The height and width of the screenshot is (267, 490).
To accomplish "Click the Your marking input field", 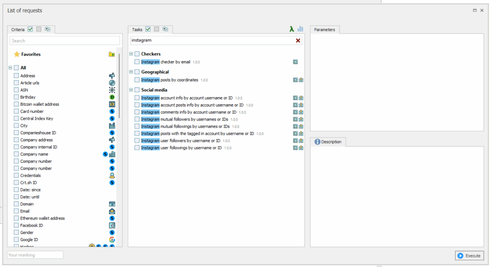I will tap(35, 255).
